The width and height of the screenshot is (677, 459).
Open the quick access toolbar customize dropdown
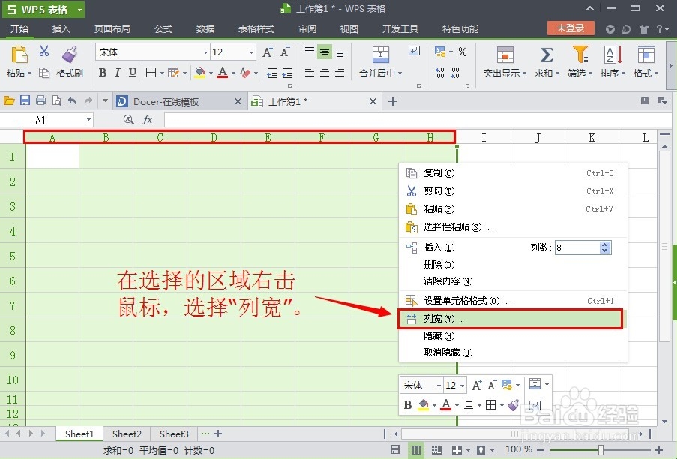(105, 101)
